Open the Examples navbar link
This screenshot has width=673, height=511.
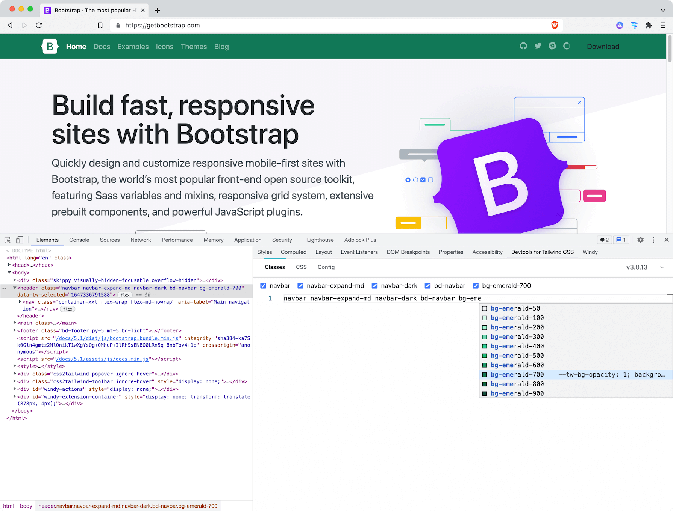pos(133,47)
